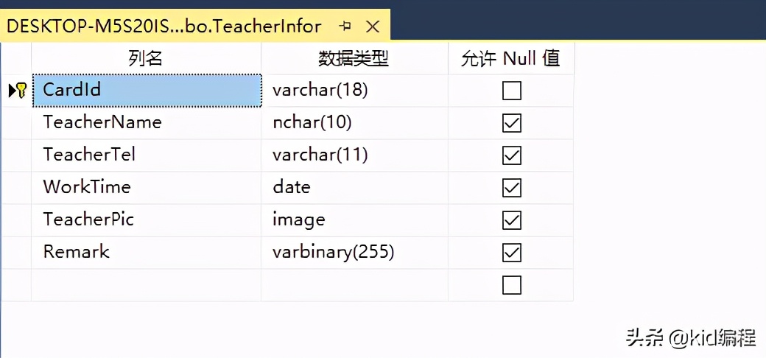Toggle Allow Null checkbox for CardId
The image size is (766, 358).
point(511,91)
